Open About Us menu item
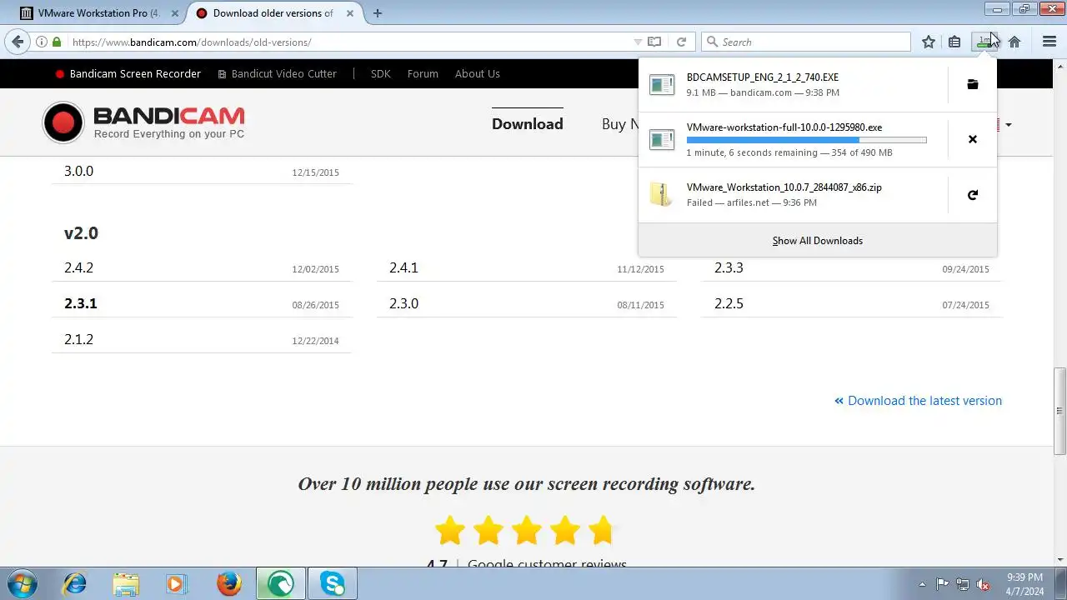Image resolution: width=1067 pixels, height=600 pixels. (478, 73)
